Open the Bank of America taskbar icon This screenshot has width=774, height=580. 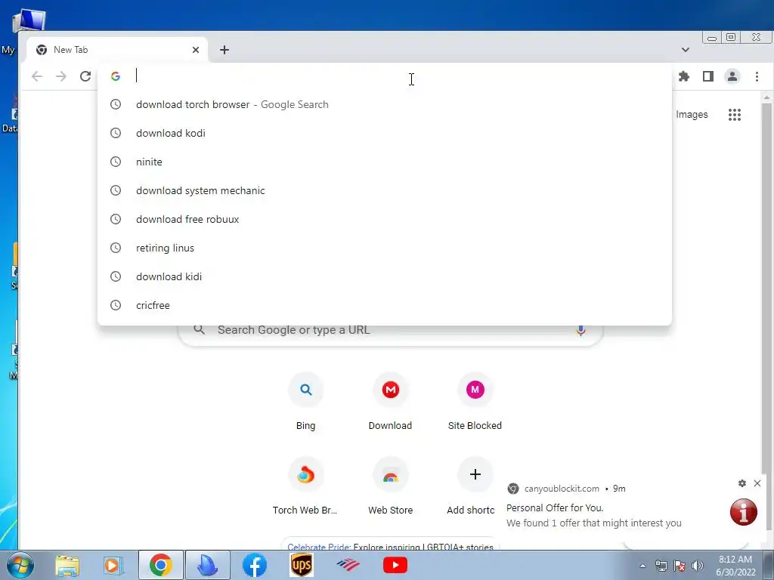point(348,565)
